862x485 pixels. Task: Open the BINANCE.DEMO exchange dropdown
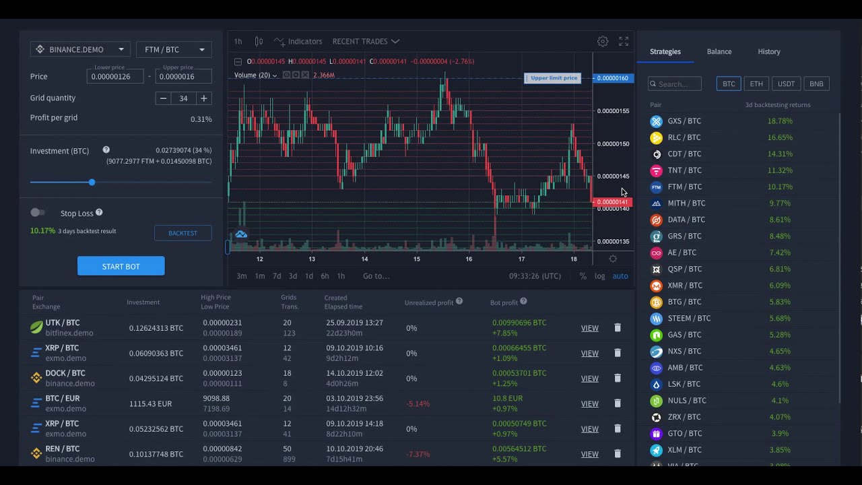pyautogui.click(x=80, y=49)
